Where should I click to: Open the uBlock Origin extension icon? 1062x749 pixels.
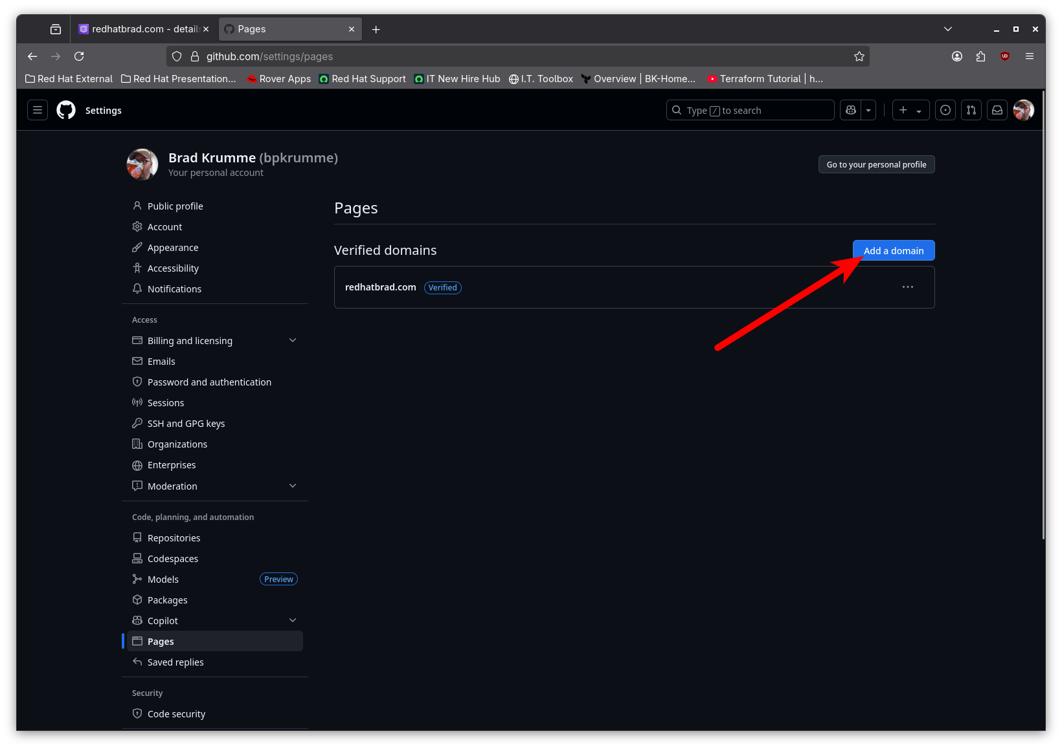click(x=1005, y=56)
